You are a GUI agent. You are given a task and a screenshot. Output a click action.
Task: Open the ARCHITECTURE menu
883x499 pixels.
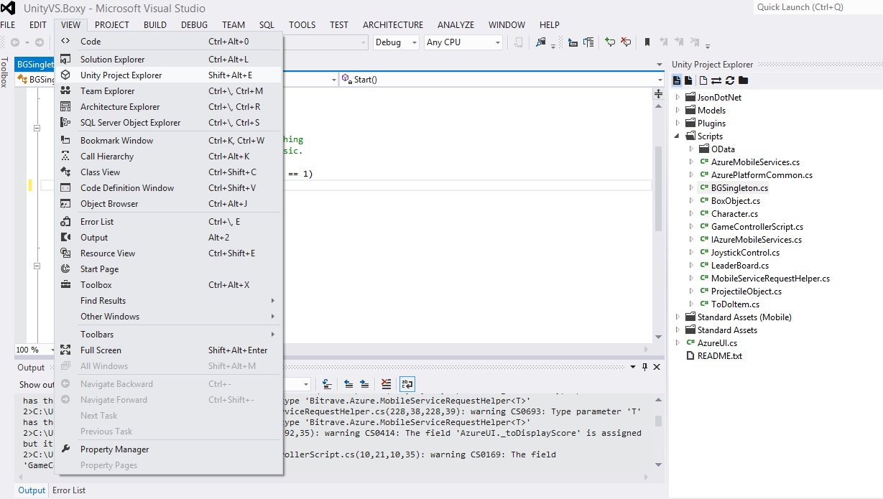pyautogui.click(x=393, y=24)
